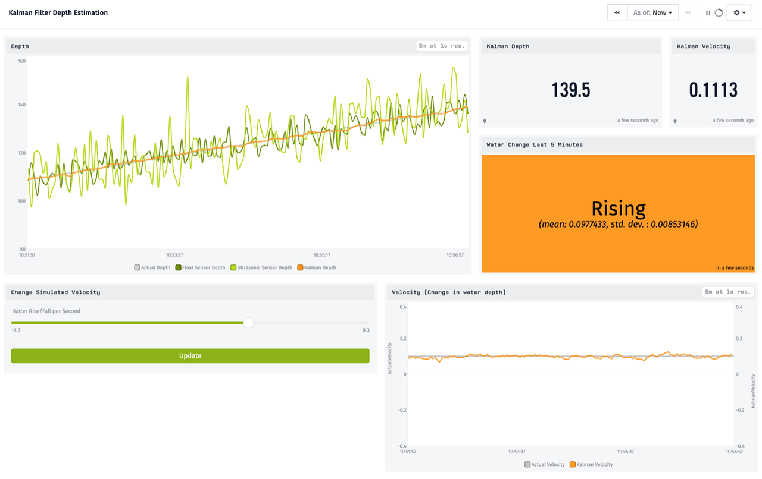762x479 pixels.
Task: Open the "As of: Now" dropdown
Action: (x=652, y=13)
